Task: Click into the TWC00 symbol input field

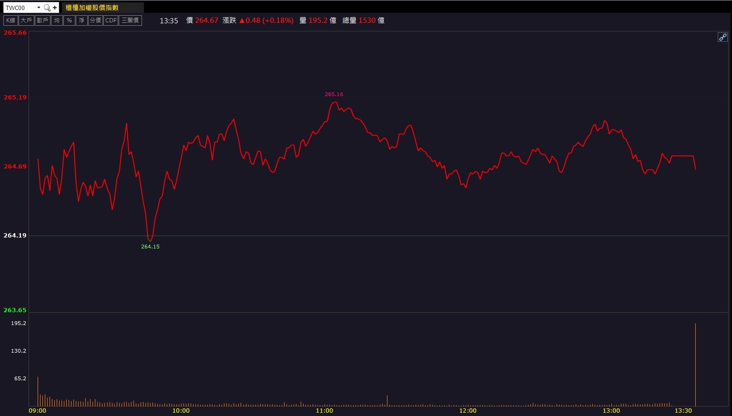Action: 19,8
